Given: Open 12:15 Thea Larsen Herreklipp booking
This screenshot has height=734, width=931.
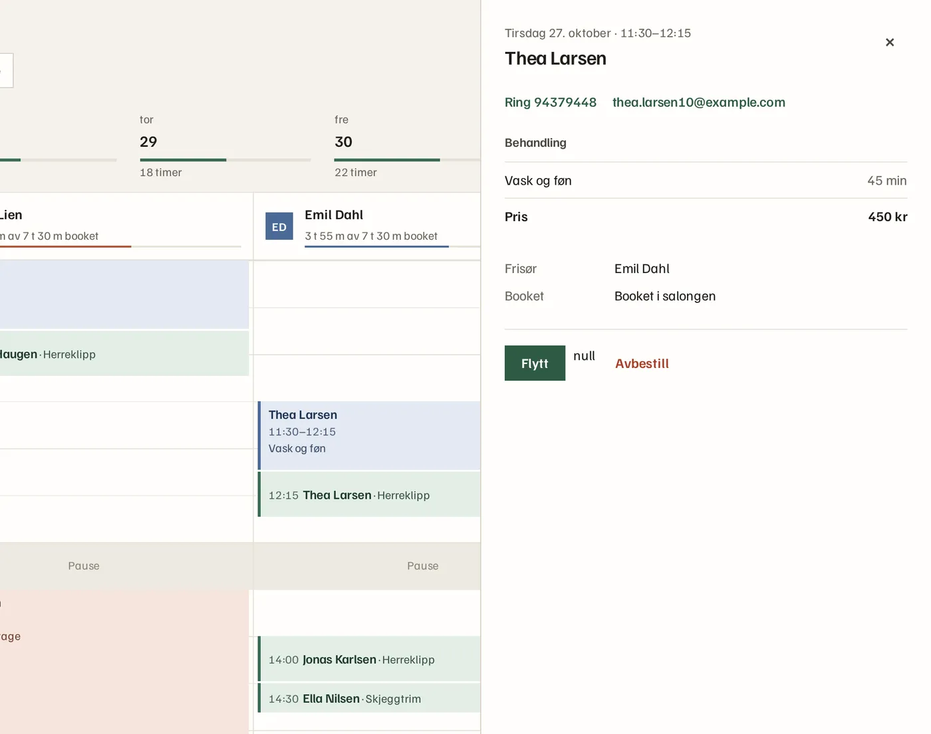Looking at the screenshot, I should click(x=369, y=495).
